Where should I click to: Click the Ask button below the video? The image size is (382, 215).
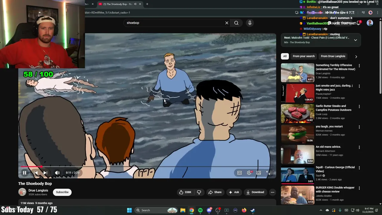(234, 192)
